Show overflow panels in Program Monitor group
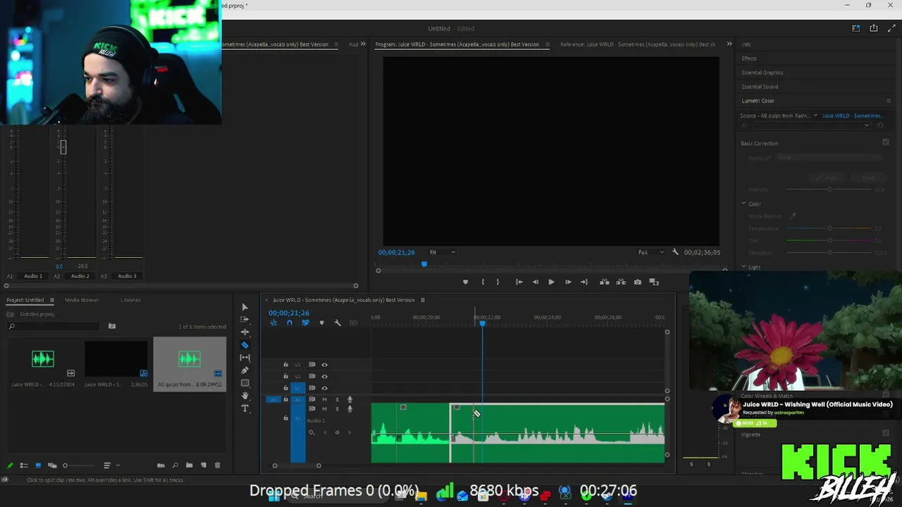 pos(729,44)
